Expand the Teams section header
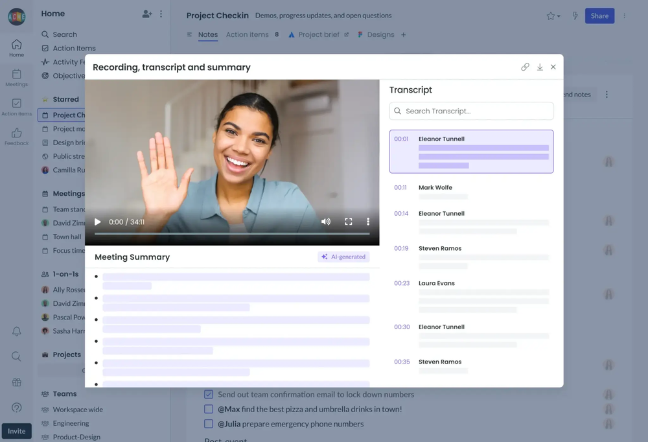Screen dimensions: 648x442 coord(59,394)
